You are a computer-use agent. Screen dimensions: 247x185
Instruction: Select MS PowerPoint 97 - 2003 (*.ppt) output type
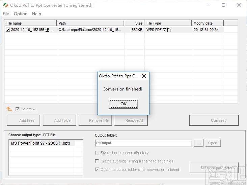[x=42, y=143]
